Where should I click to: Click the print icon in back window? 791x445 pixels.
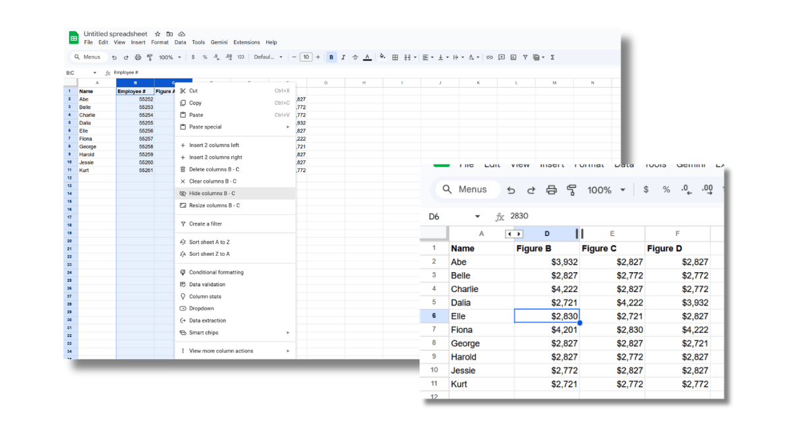pyautogui.click(x=138, y=57)
